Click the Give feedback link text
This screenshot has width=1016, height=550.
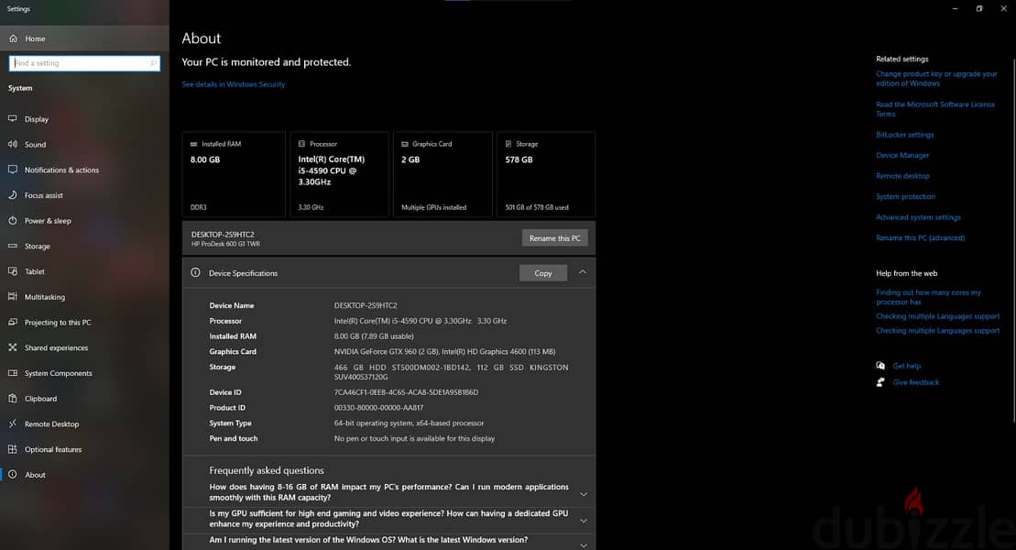pyautogui.click(x=915, y=382)
